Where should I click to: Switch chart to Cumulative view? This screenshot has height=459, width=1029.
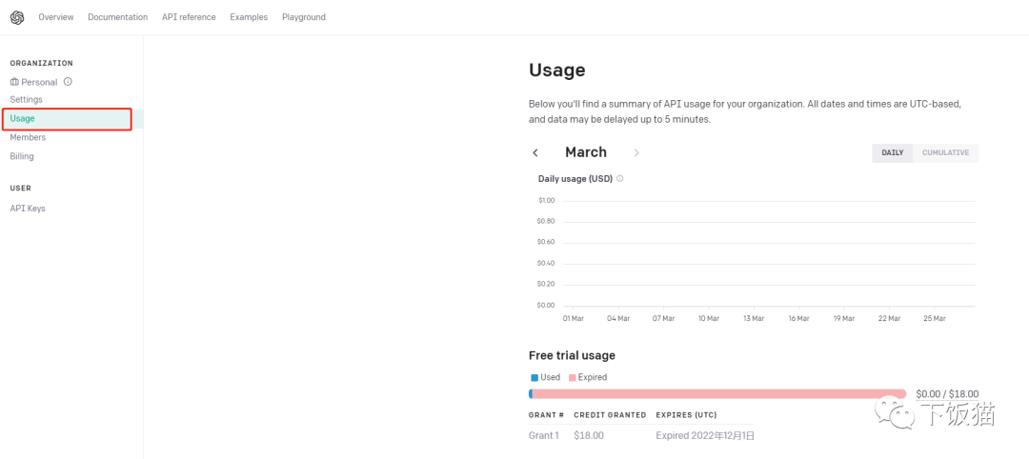coord(945,152)
